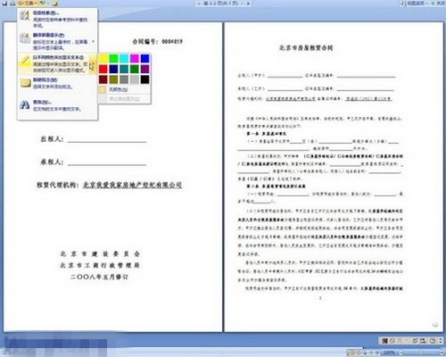Go to previous page arrow

pyautogui.click(x=200, y=4)
